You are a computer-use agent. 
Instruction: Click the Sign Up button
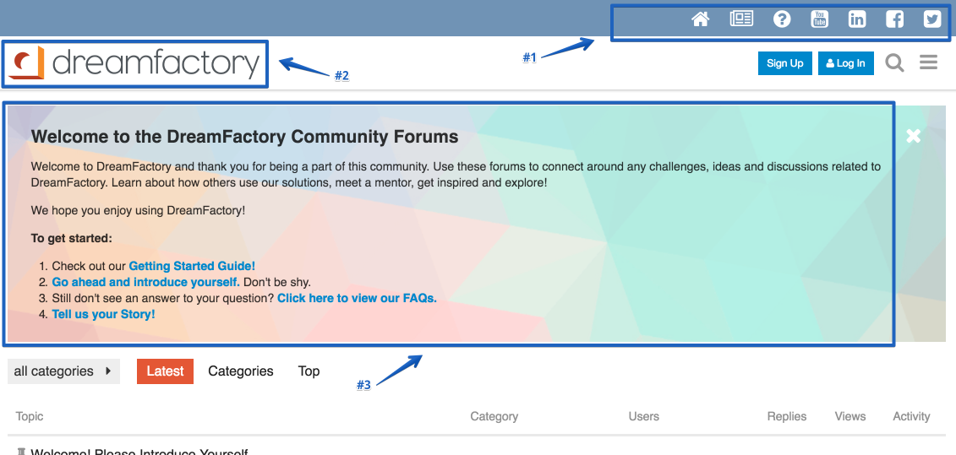(785, 63)
